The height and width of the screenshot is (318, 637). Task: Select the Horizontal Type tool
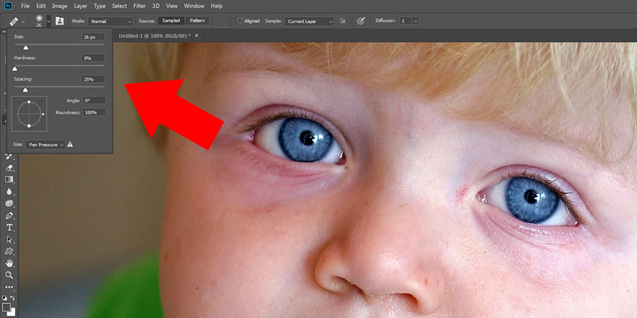[x=10, y=227]
